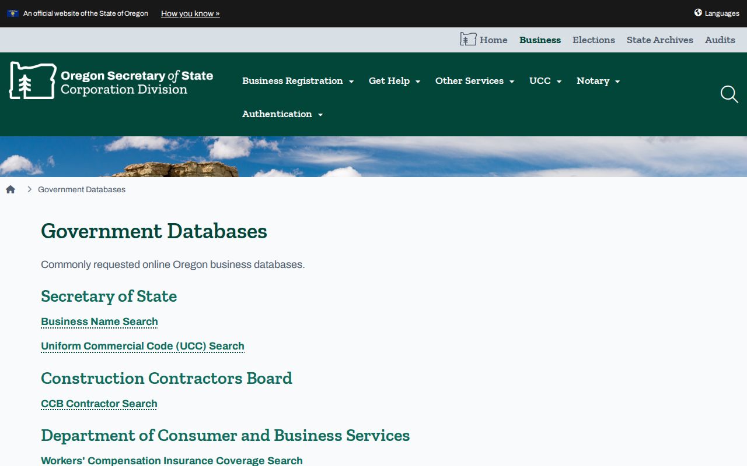Open Workers' Compensation Insurance Coverage Search
This screenshot has height=466, width=747.
pyautogui.click(x=172, y=460)
